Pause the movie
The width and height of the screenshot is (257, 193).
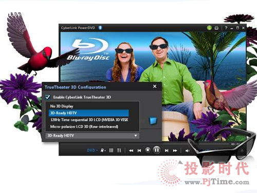pyautogui.click(x=157, y=150)
